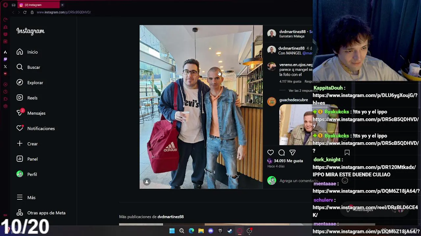This screenshot has height=236, width=421.
Task: Click browser back arrow
Action: pos(13,12)
